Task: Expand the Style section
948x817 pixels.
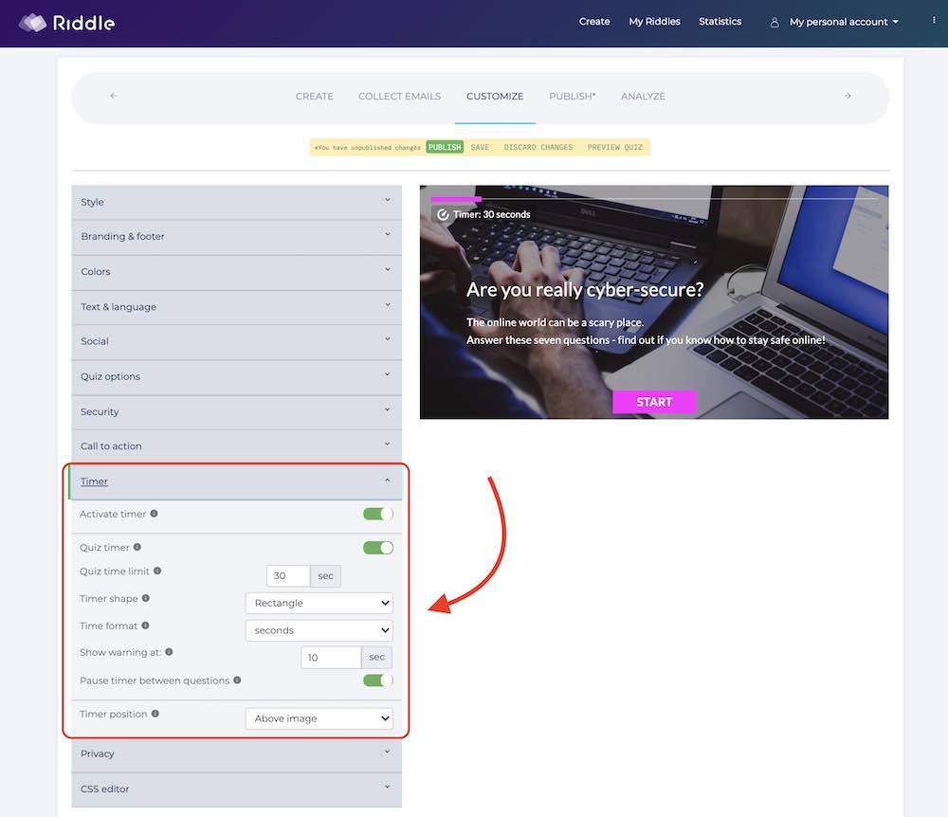Action: click(236, 202)
